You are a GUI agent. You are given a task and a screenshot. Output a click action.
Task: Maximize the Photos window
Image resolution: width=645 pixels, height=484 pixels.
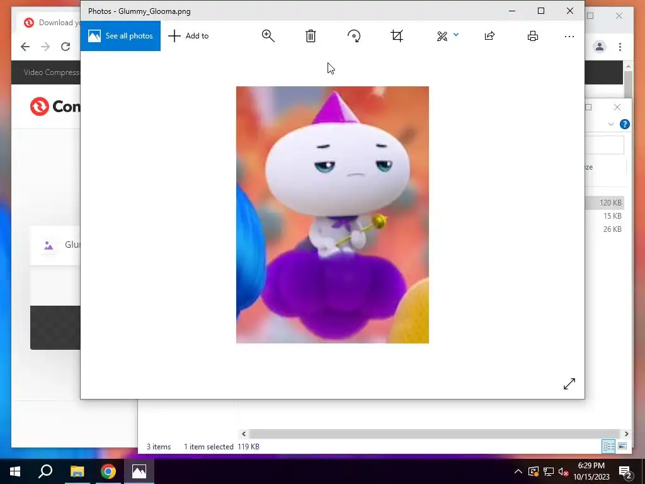(x=541, y=11)
